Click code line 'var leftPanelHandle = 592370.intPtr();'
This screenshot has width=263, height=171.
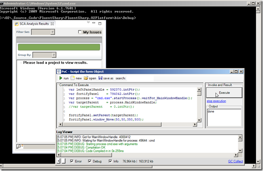104,90
